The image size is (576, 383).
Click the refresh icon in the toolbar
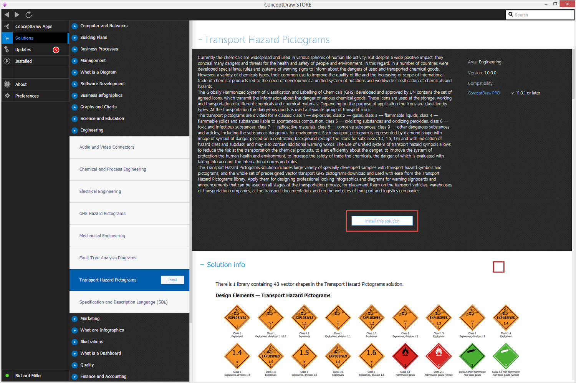(28, 15)
